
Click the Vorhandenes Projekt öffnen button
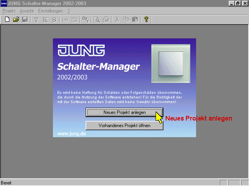coord(124,126)
